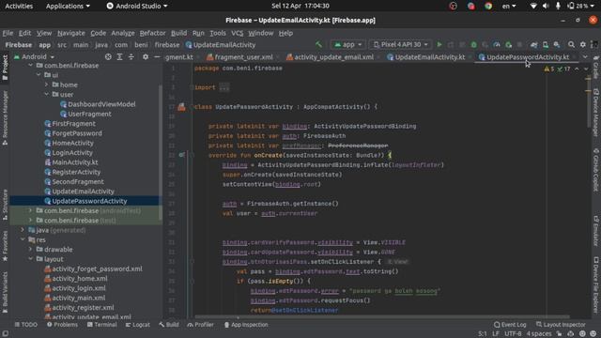Toggle tool window bars at bottom-left corner
Screen dimensions: 601x338
coord(5,333)
